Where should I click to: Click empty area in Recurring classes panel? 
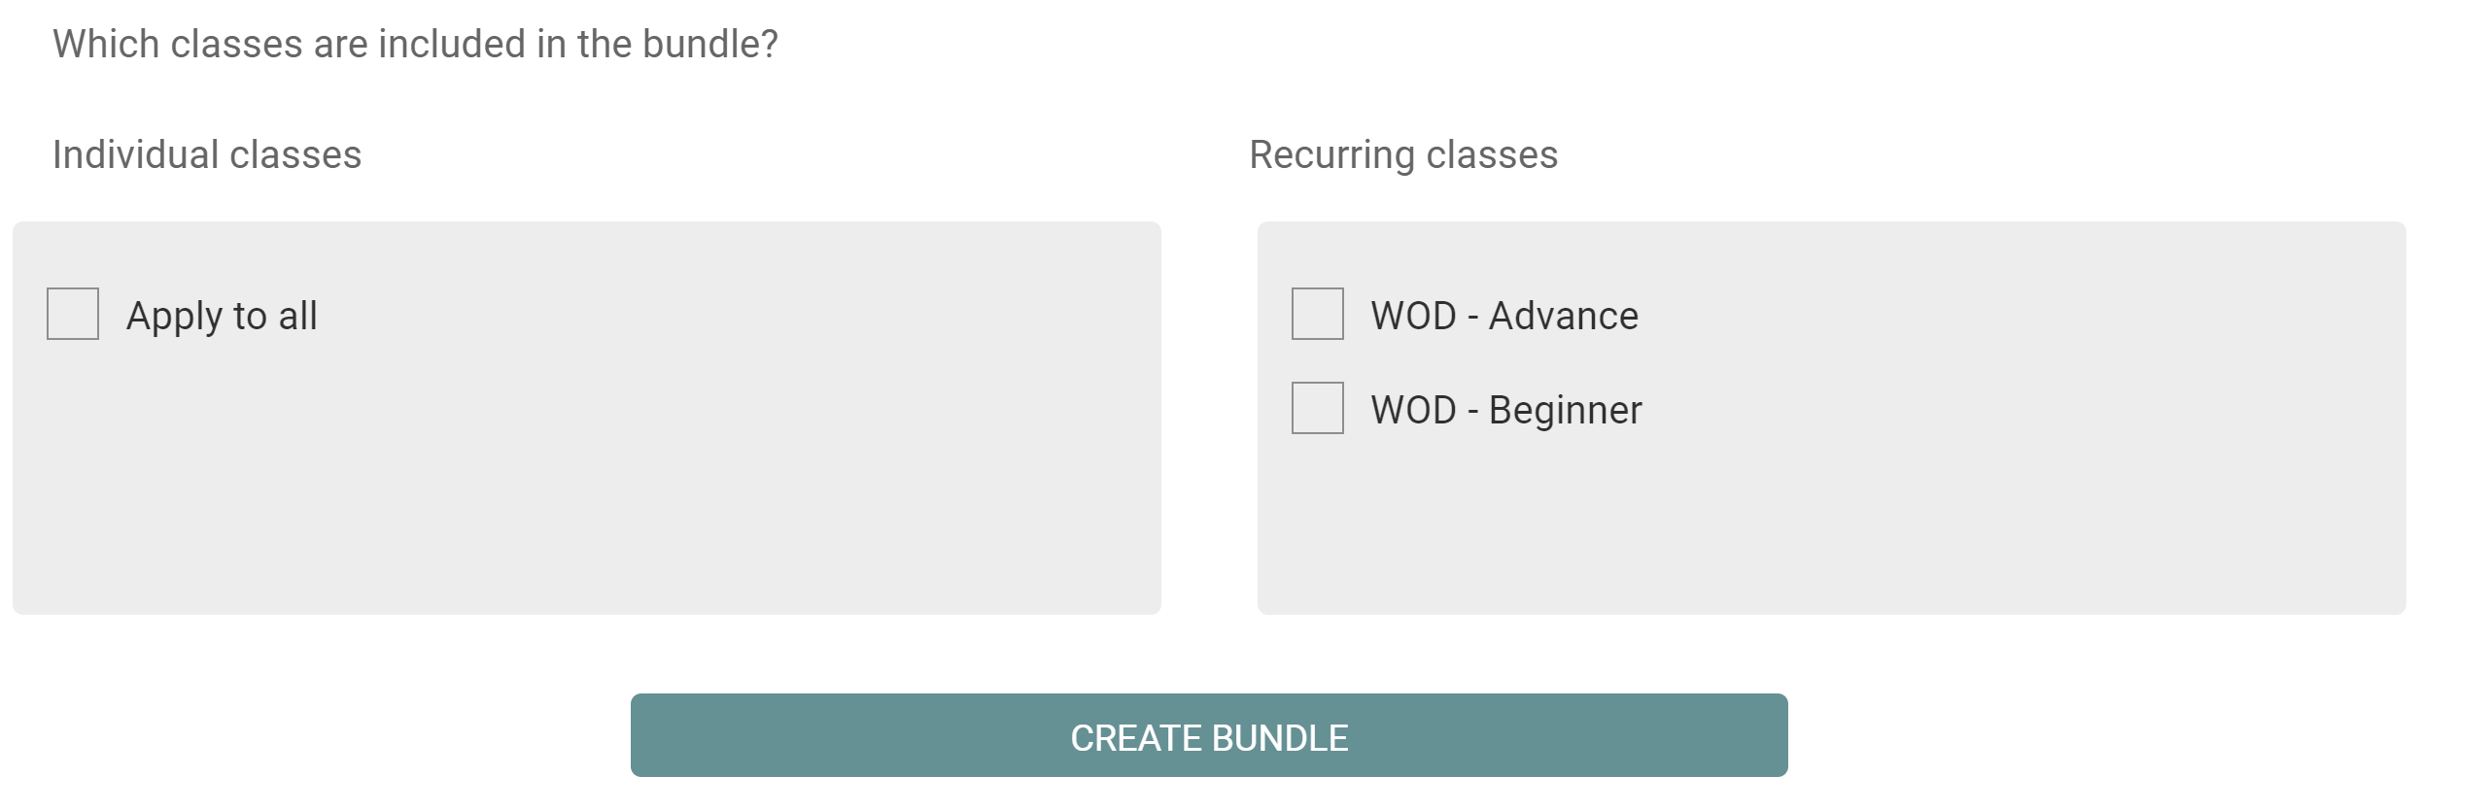coord(1832,524)
